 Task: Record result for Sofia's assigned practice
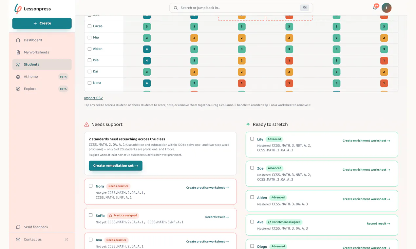click(217, 217)
